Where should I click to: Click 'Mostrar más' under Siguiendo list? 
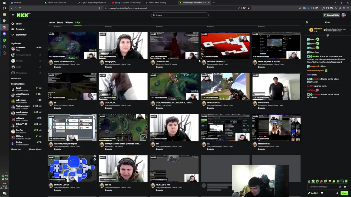pos(16,79)
